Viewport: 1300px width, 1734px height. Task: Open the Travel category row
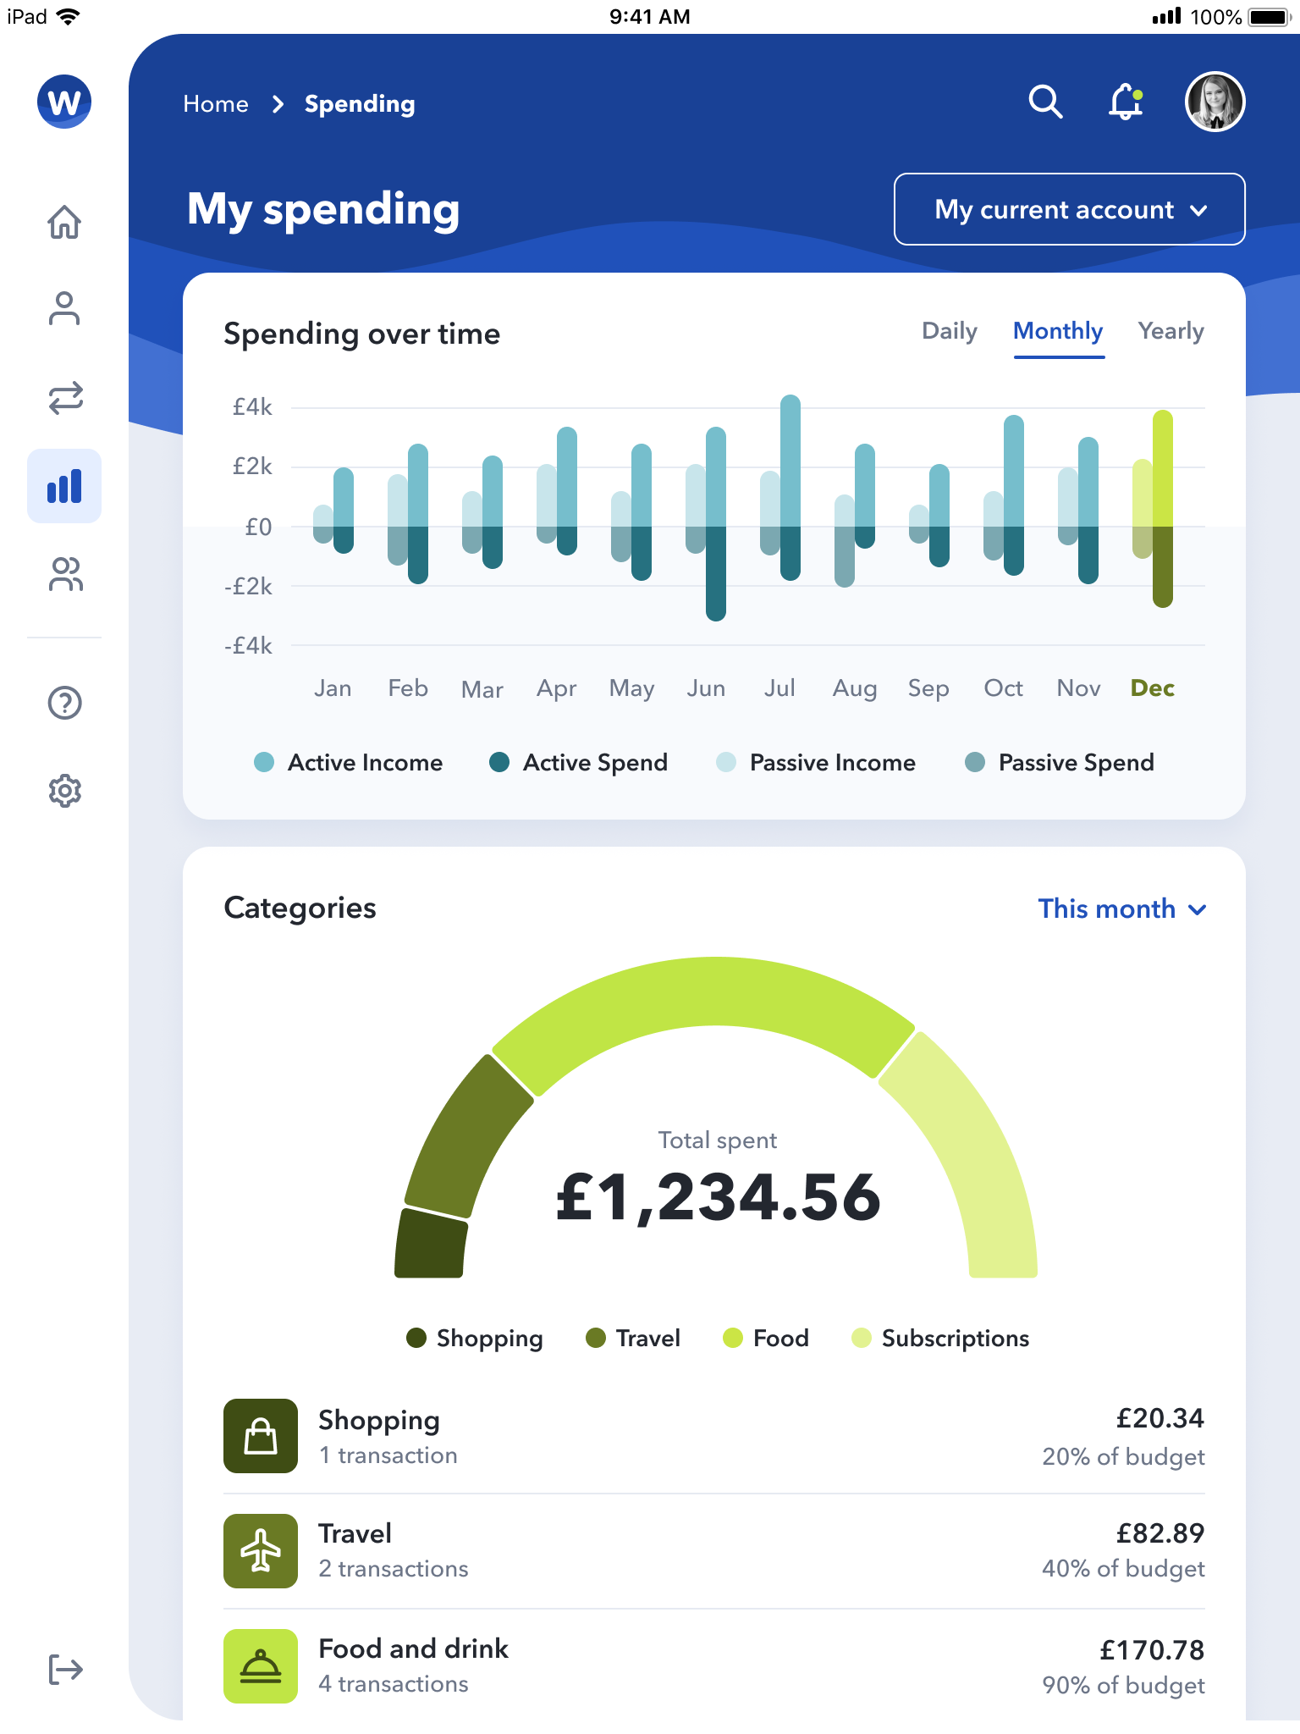pyautogui.click(x=713, y=1550)
